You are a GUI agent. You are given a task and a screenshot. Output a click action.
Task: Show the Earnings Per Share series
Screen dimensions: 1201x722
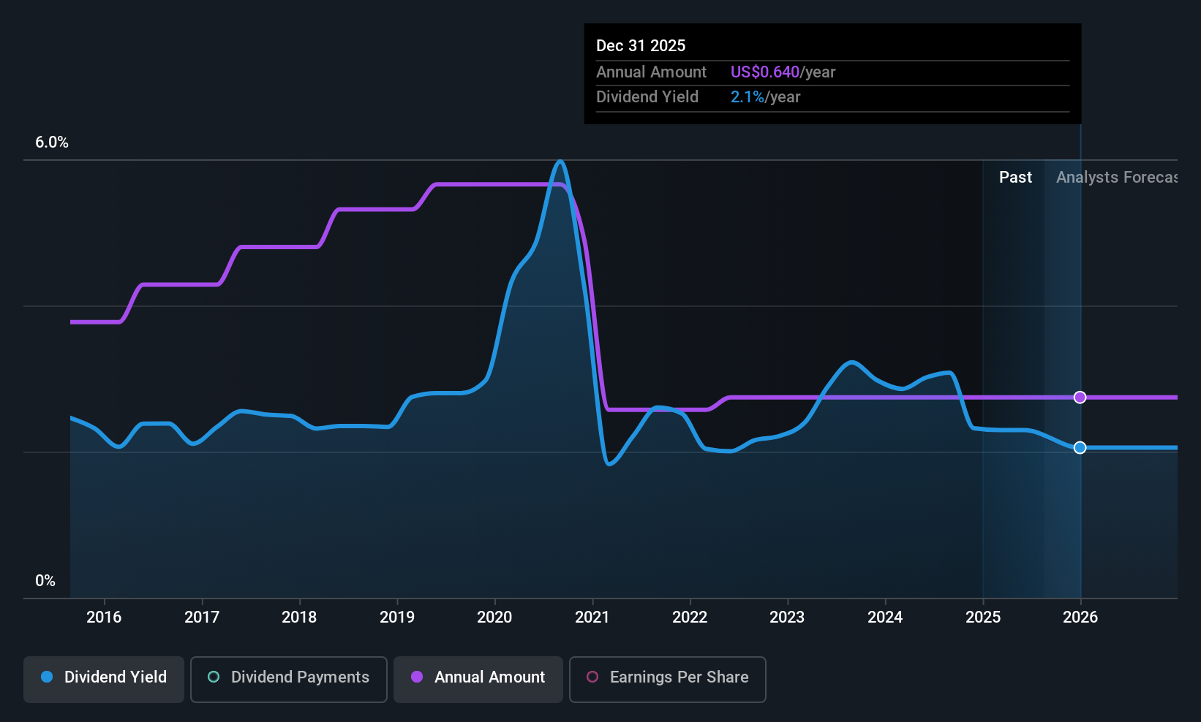tap(667, 679)
